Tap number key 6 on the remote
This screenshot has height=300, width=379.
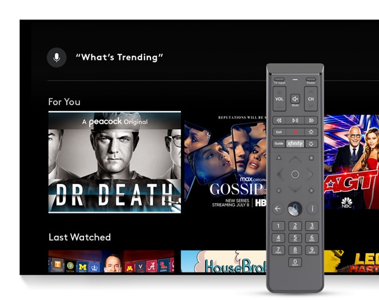312,238
